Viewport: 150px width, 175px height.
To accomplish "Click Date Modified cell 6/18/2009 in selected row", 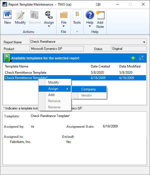I will click(127, 78).
